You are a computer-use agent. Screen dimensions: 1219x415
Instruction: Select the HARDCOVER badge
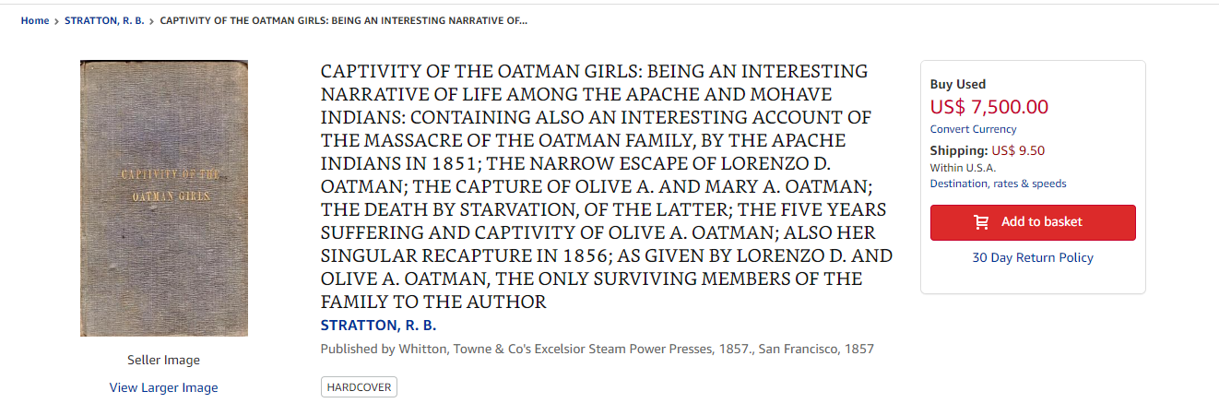359,387
